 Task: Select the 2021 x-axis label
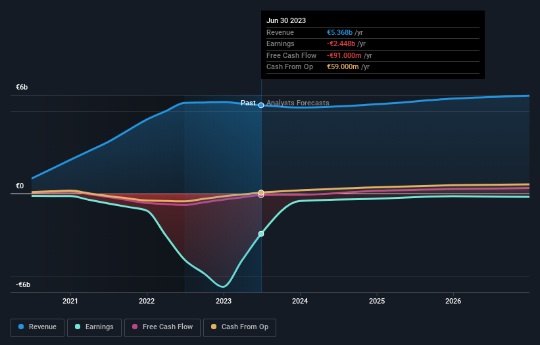tap(70, 301)
